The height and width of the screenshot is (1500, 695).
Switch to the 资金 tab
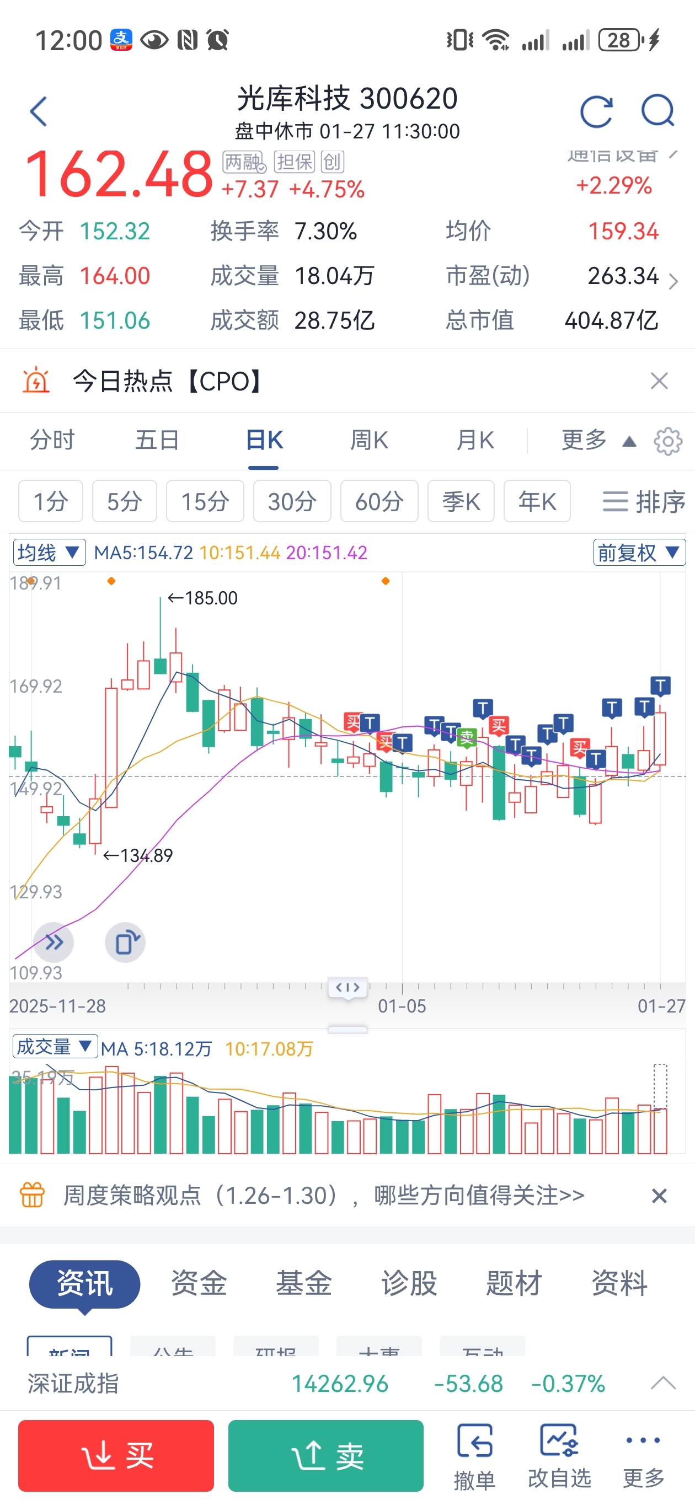(x=199, y=1283)
